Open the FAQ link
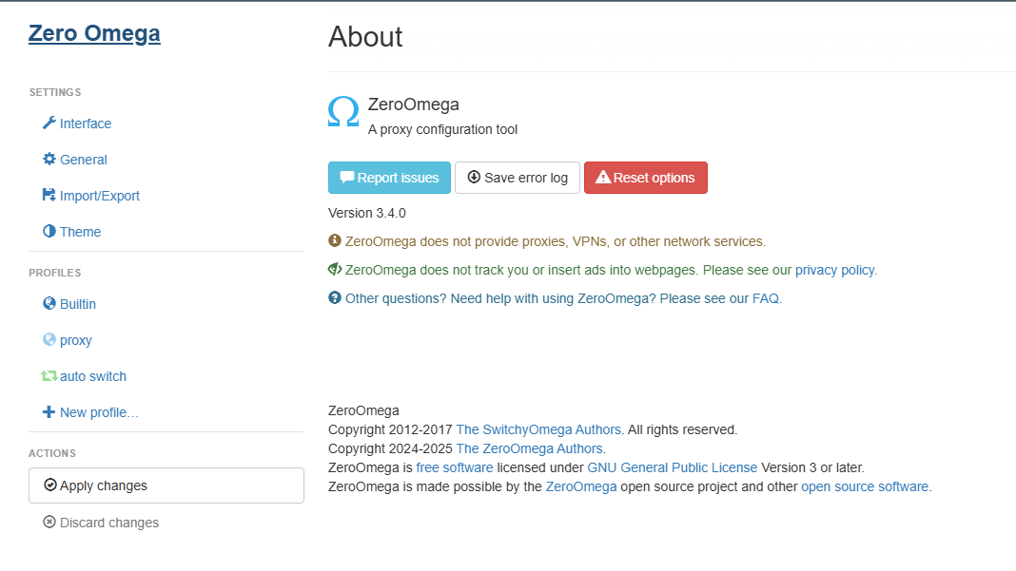Image resolution: width=1016 pixels, height=571 pixels. pyautogui.click(x=765, y=298)
